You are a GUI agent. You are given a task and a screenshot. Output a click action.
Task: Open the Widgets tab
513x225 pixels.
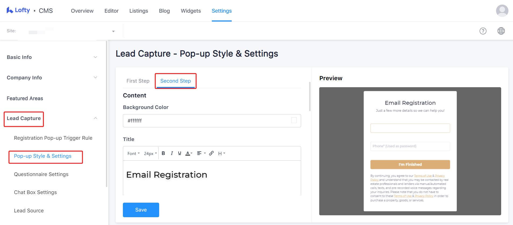[191, 11]
